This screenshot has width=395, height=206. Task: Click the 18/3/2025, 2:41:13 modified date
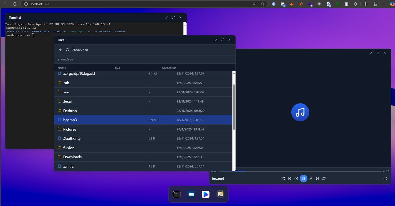tap(190, 120)
